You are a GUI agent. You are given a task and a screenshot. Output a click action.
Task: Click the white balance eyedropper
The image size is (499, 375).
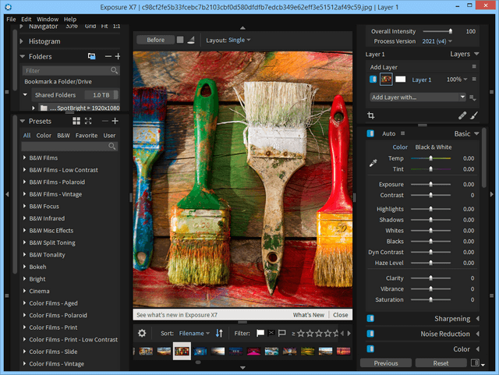[373, 162]
